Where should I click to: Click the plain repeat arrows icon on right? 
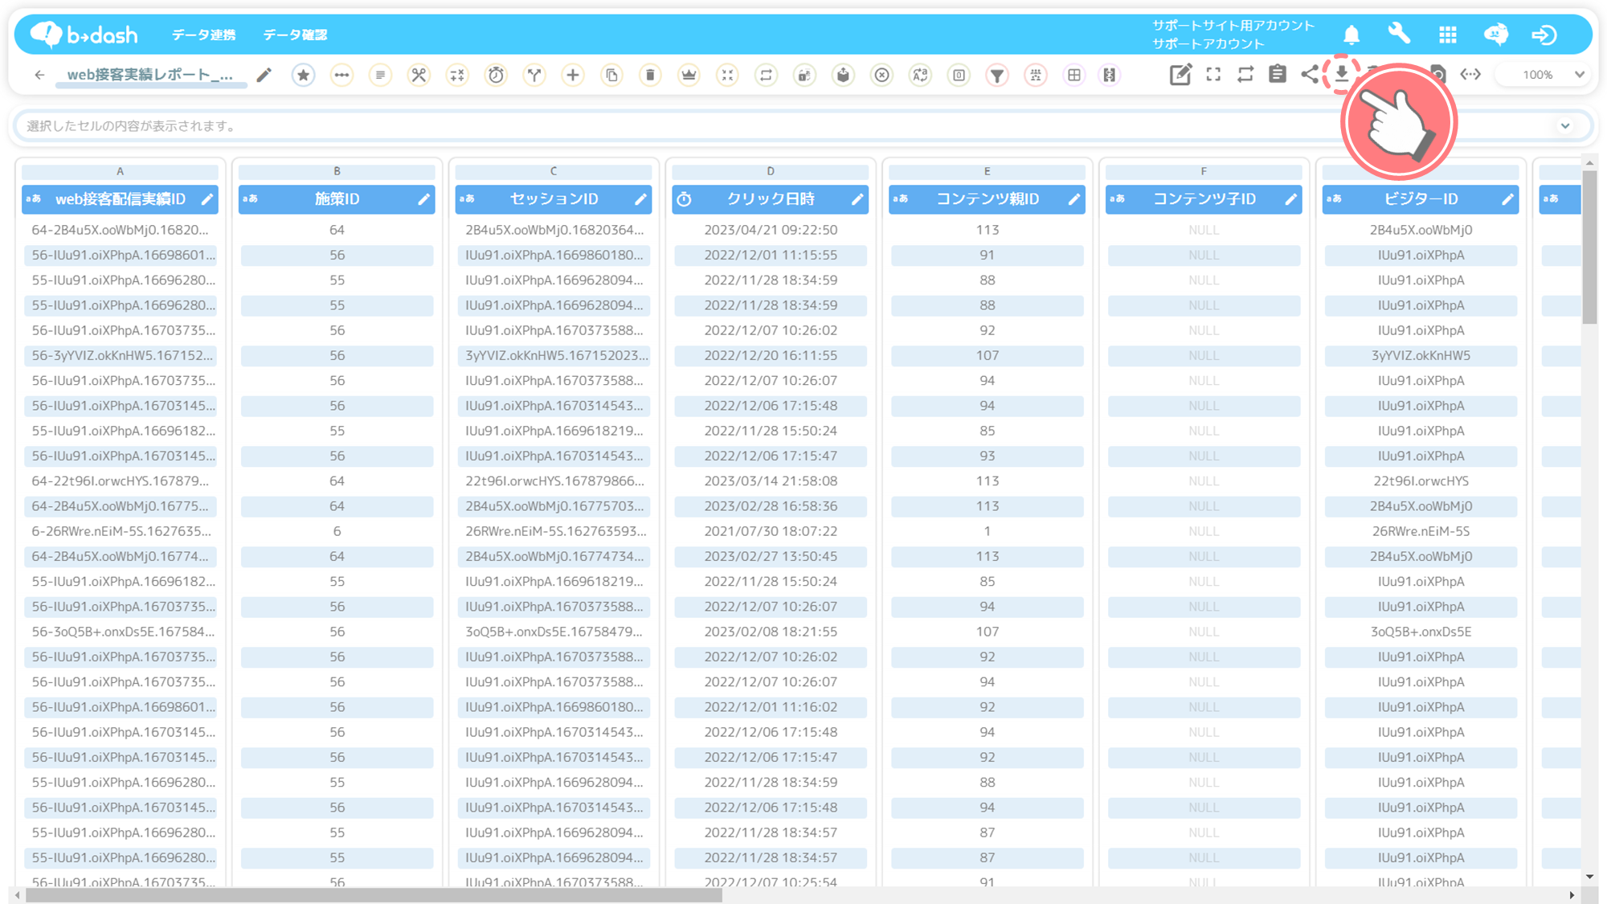pos(1245,75)
